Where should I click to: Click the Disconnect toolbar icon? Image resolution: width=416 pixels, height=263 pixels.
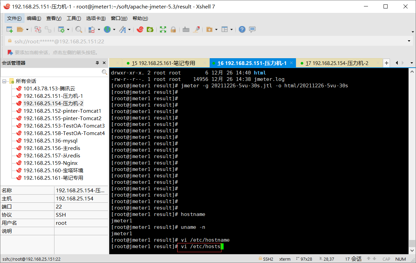click(x=38, y=29)
